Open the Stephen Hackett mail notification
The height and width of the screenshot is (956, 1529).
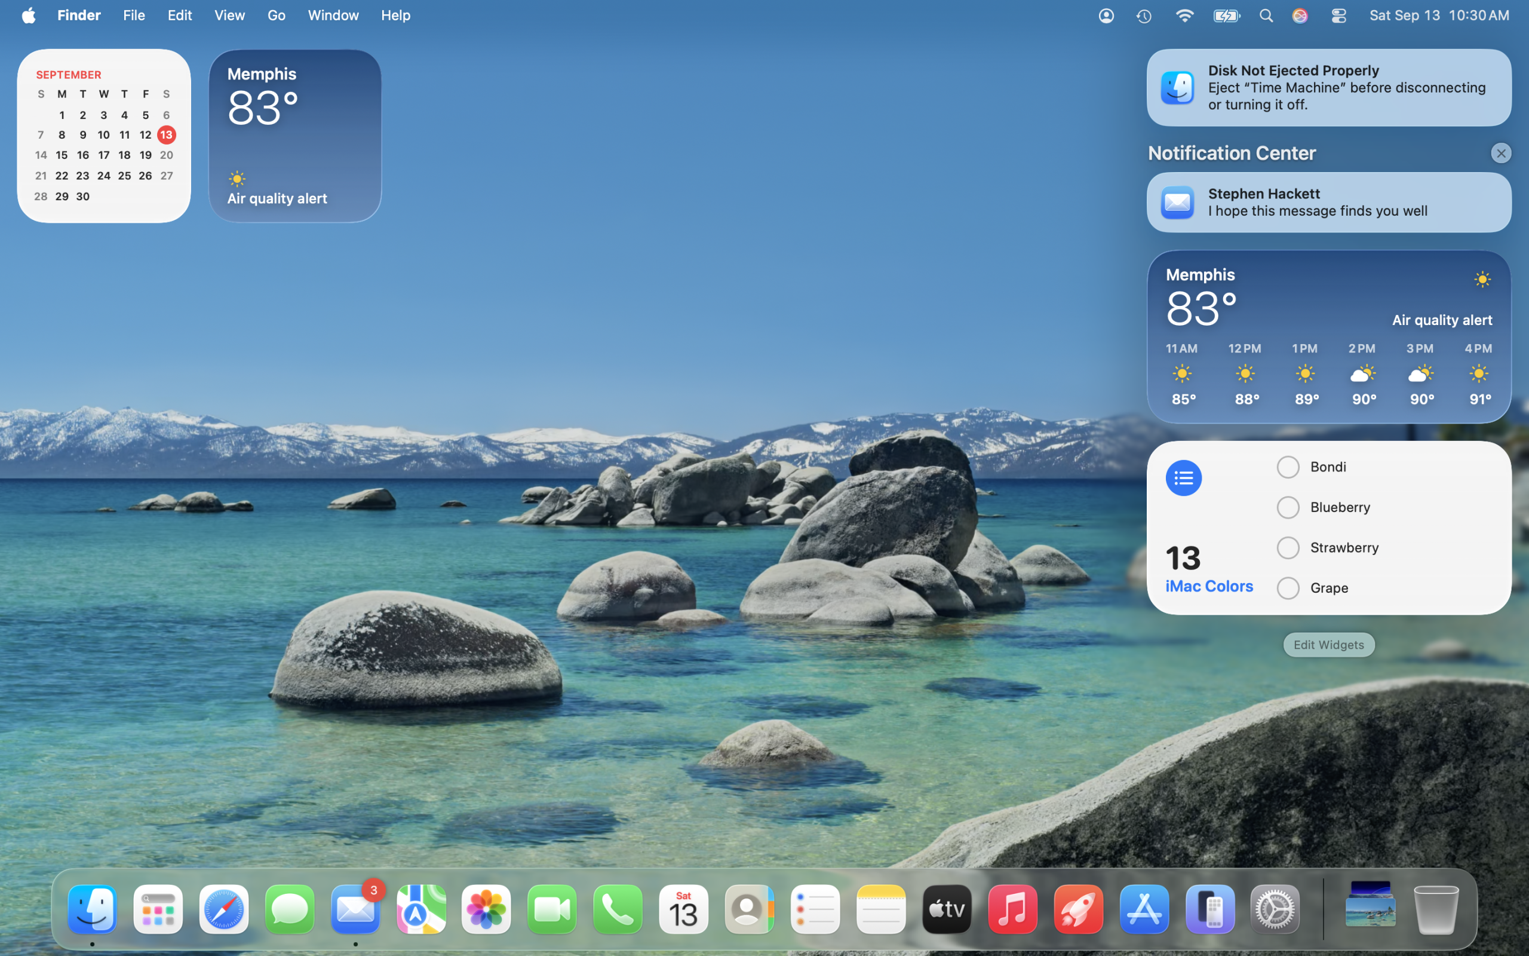tap(1328, 203)
